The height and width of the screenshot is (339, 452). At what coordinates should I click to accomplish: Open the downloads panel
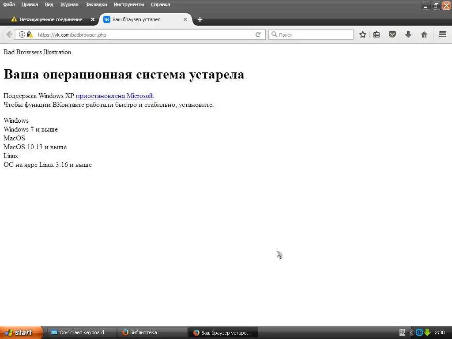point(408,34)
